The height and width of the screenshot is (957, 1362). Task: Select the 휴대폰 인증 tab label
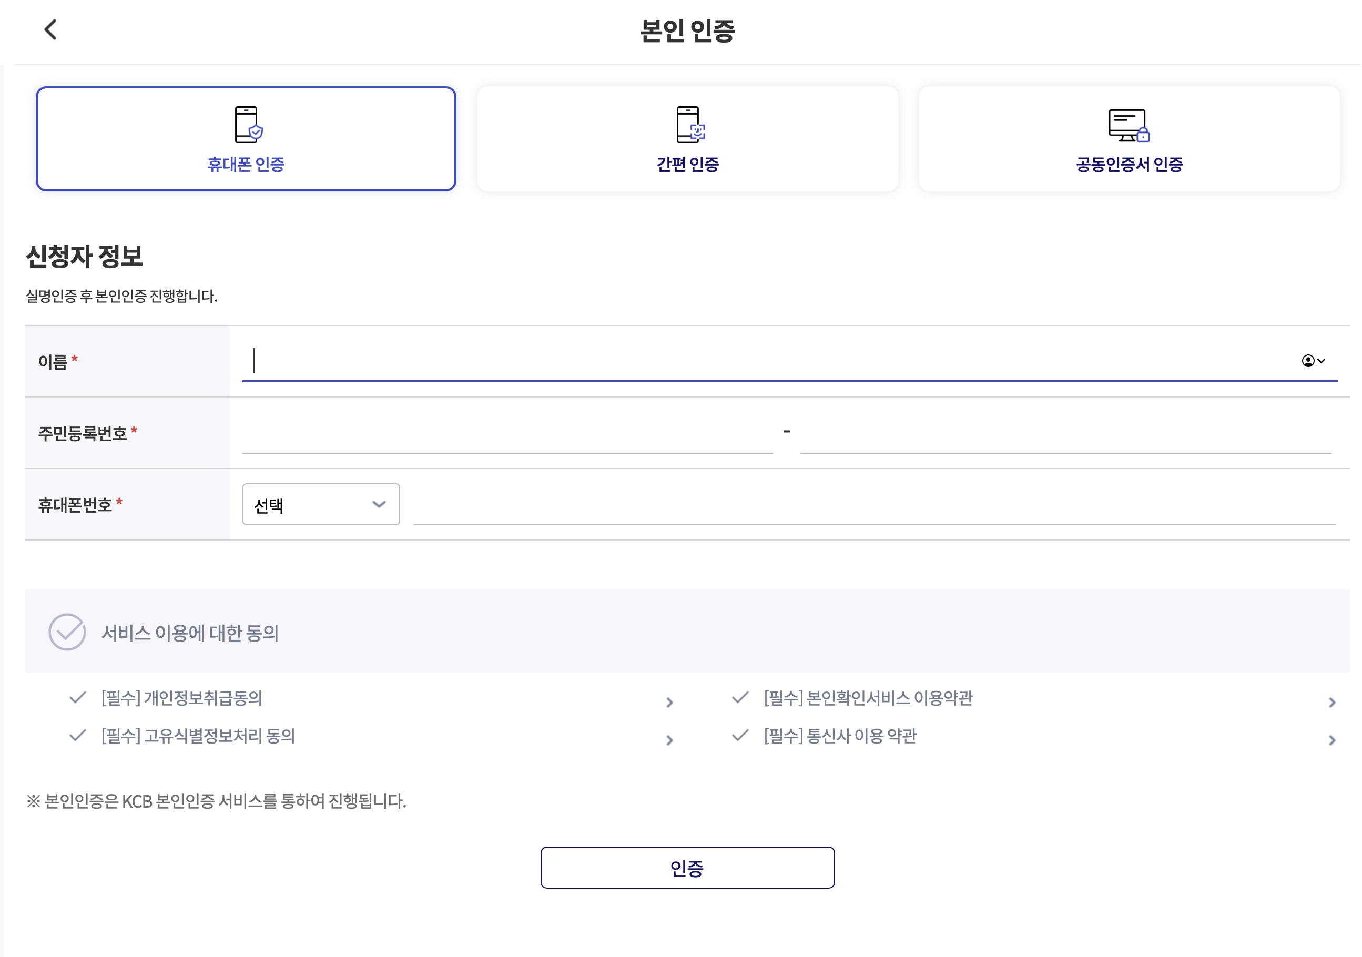246,165
